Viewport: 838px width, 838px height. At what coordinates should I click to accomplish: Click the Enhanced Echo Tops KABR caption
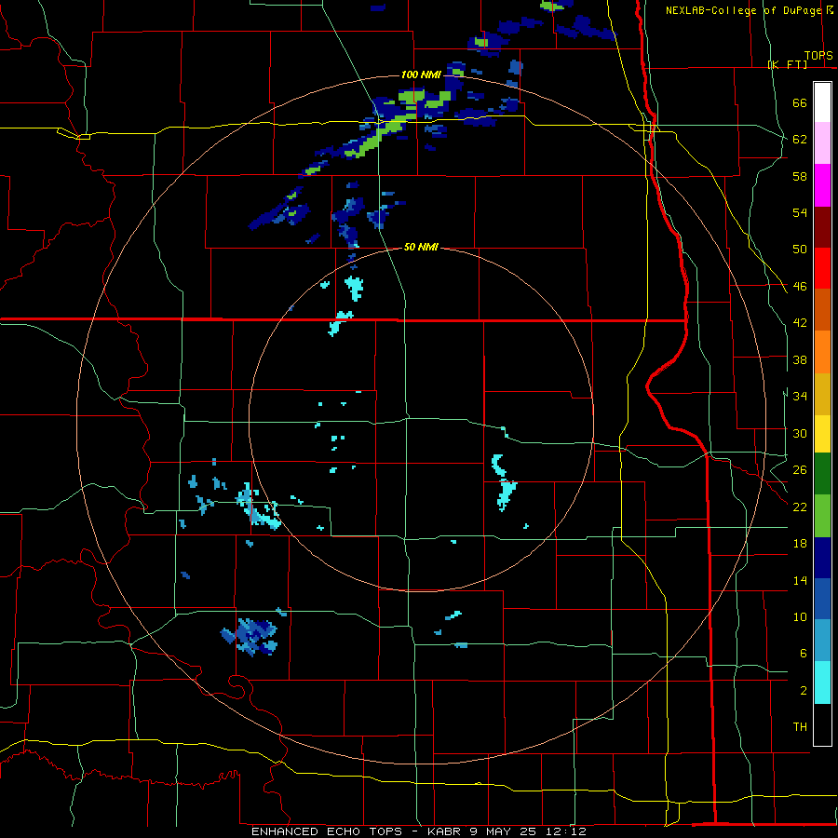click(419, 831)
